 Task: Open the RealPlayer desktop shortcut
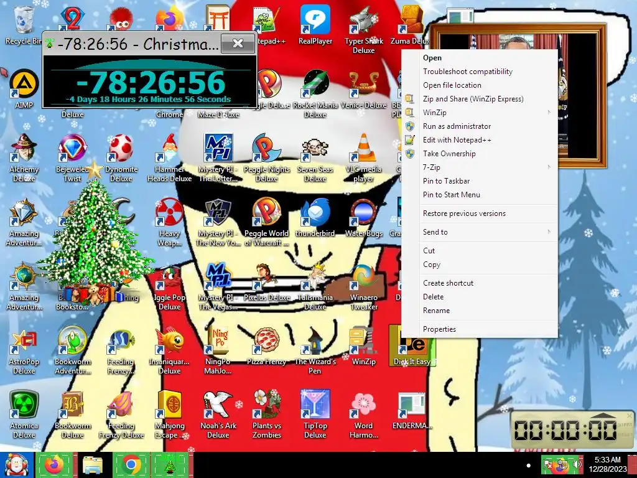tap(315, 24)
